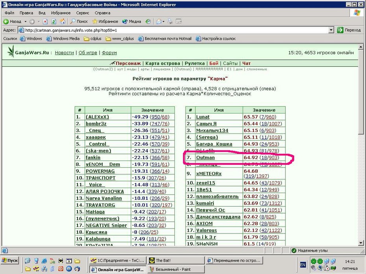This screenshot has height=274, width=366.
Task: Open Media (Медиа) toolbar button
Action: tap(132, 22)
